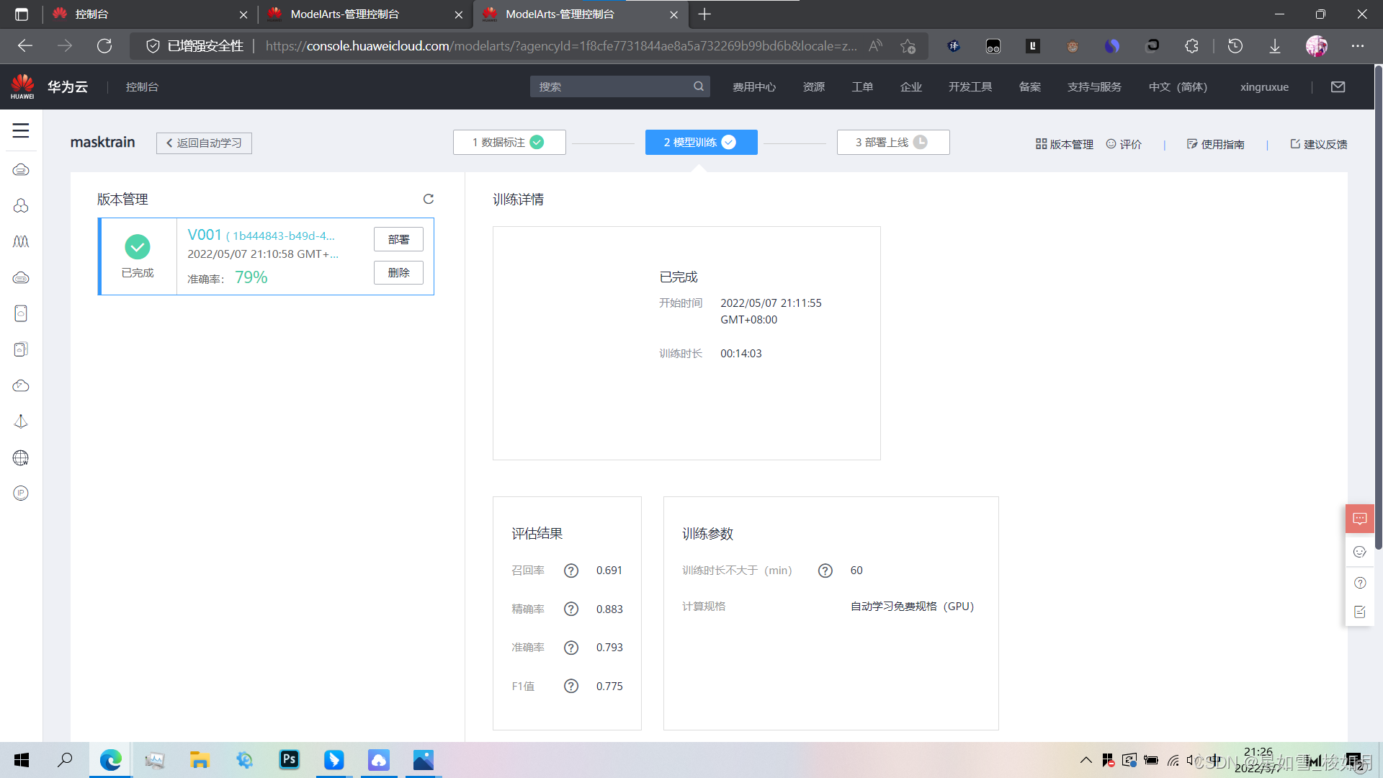The image size is (1383, 778).
Task: Open the mail messages icon in header
Action: (x=1338, y=86)
